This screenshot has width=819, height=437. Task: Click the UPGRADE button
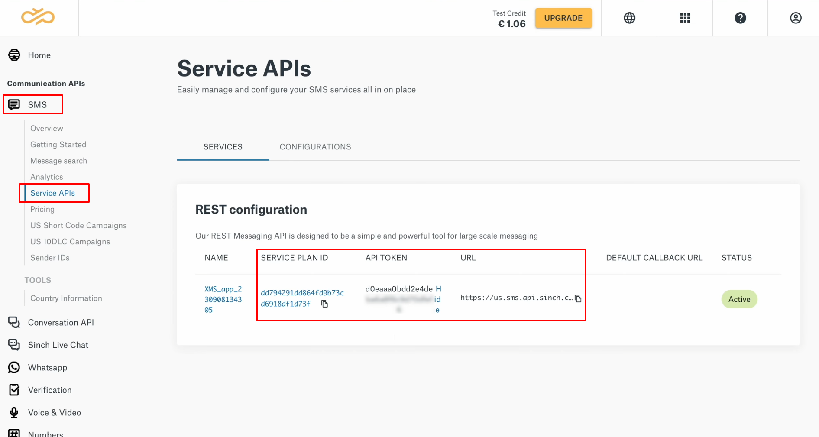pyautogui.click(x=563, y=18)
